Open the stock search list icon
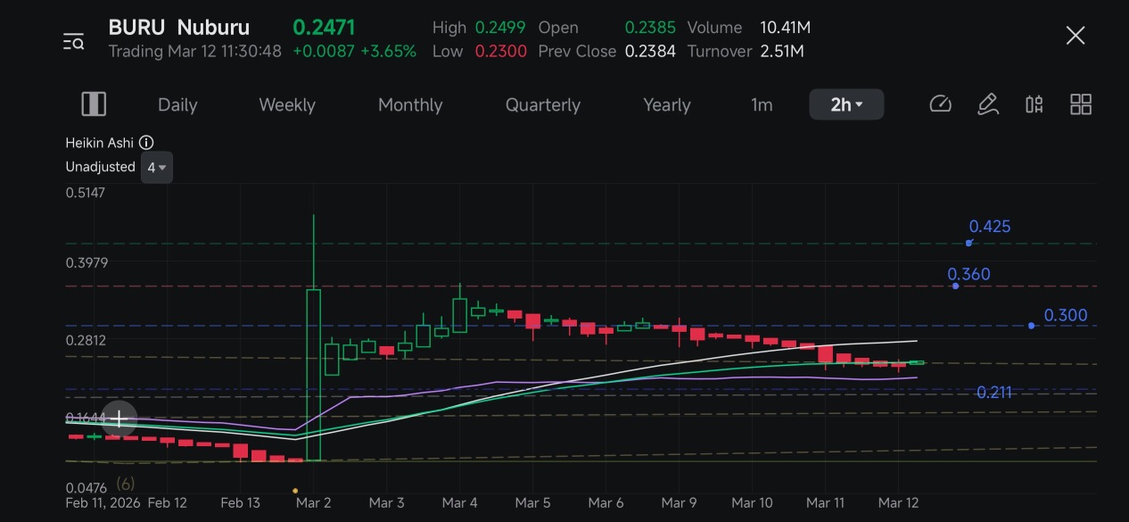Image resolution: width=1129 pixels, height=522 pixels. [73, 41]
